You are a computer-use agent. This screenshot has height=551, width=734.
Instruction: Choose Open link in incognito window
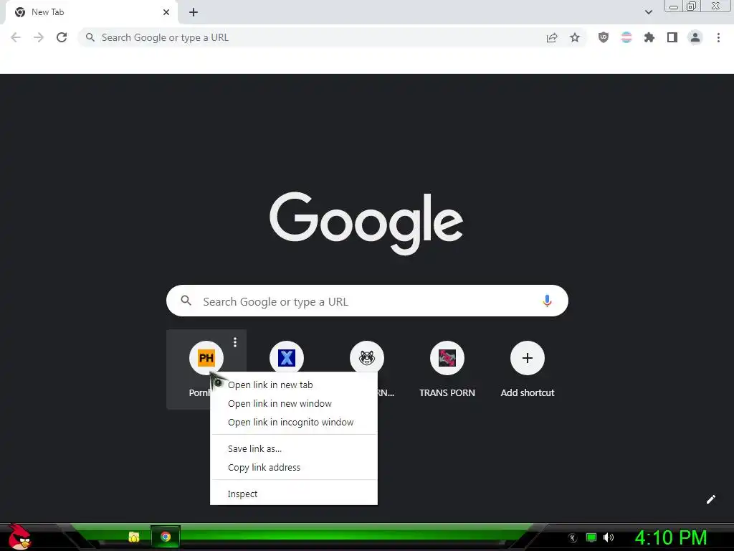[x=294, y=422]
